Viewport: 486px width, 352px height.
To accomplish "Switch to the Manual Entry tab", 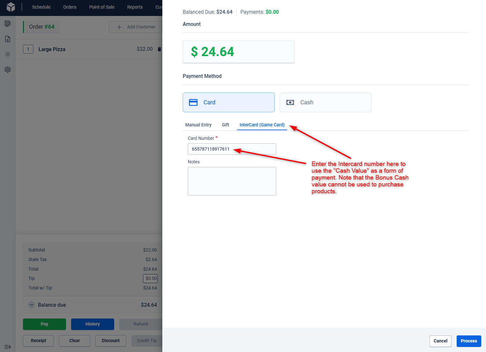I will (198, 125).
